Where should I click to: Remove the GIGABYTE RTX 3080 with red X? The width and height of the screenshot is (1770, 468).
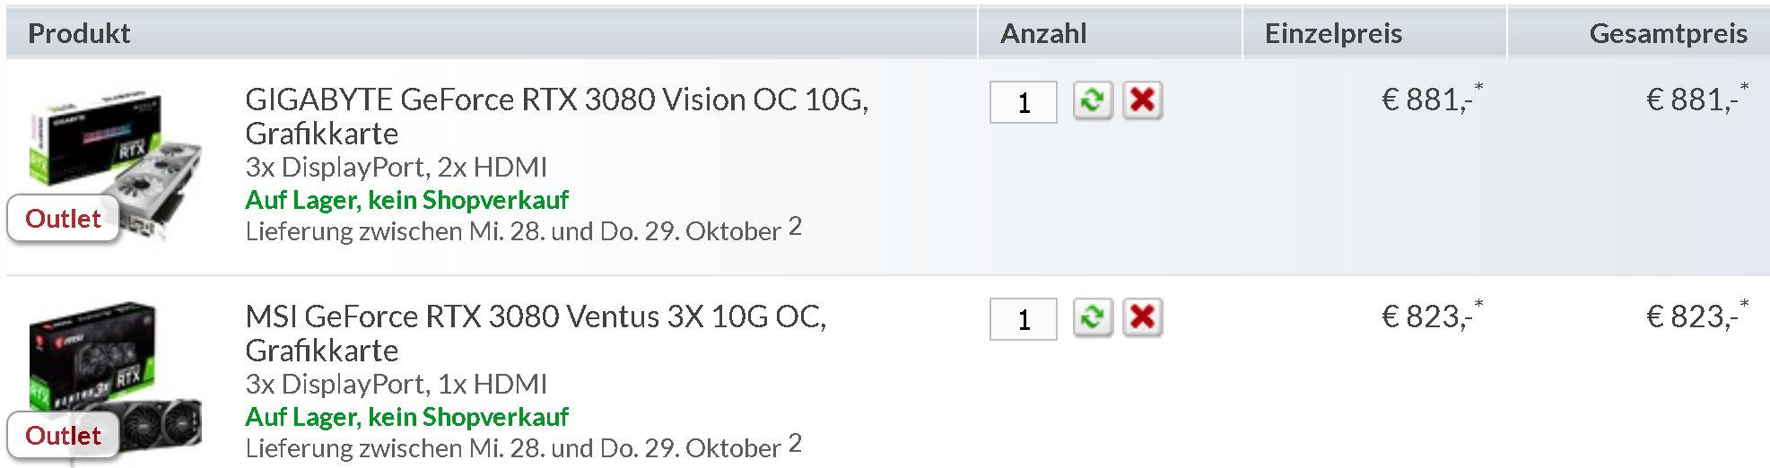(1142, 100)
